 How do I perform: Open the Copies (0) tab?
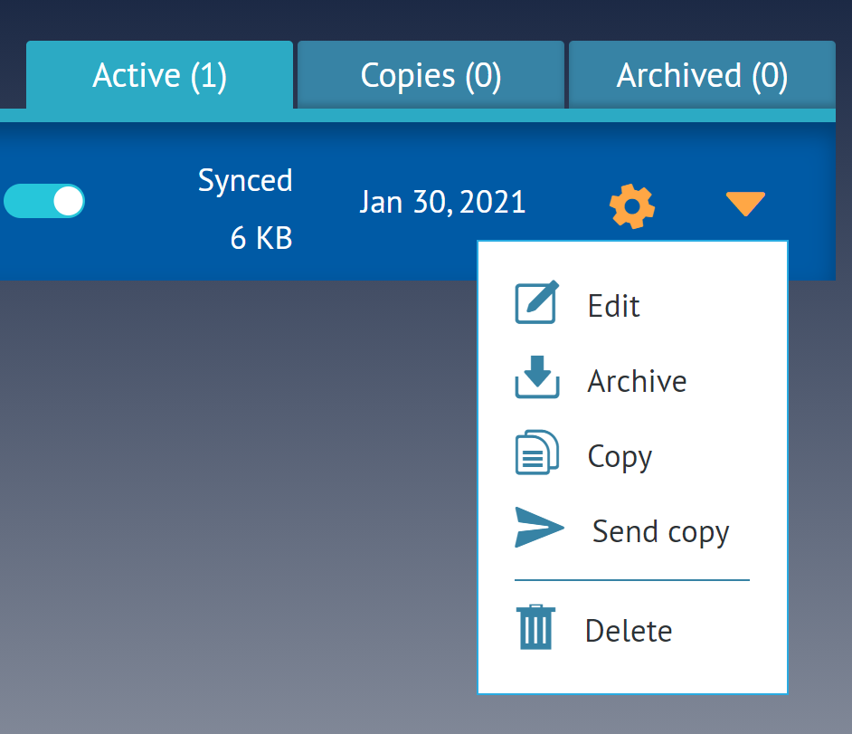coord(431,75)
